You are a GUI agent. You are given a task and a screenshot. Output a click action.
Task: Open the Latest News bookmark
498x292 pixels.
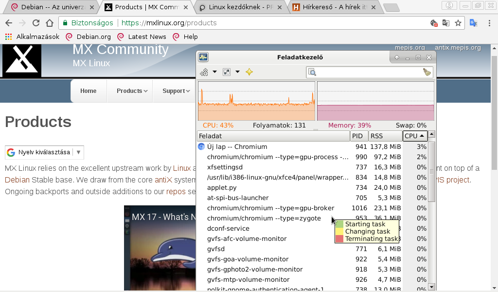[142, 36]
